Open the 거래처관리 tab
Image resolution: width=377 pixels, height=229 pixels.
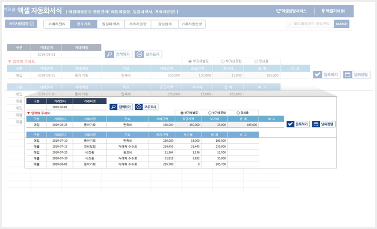coord(57,24)
